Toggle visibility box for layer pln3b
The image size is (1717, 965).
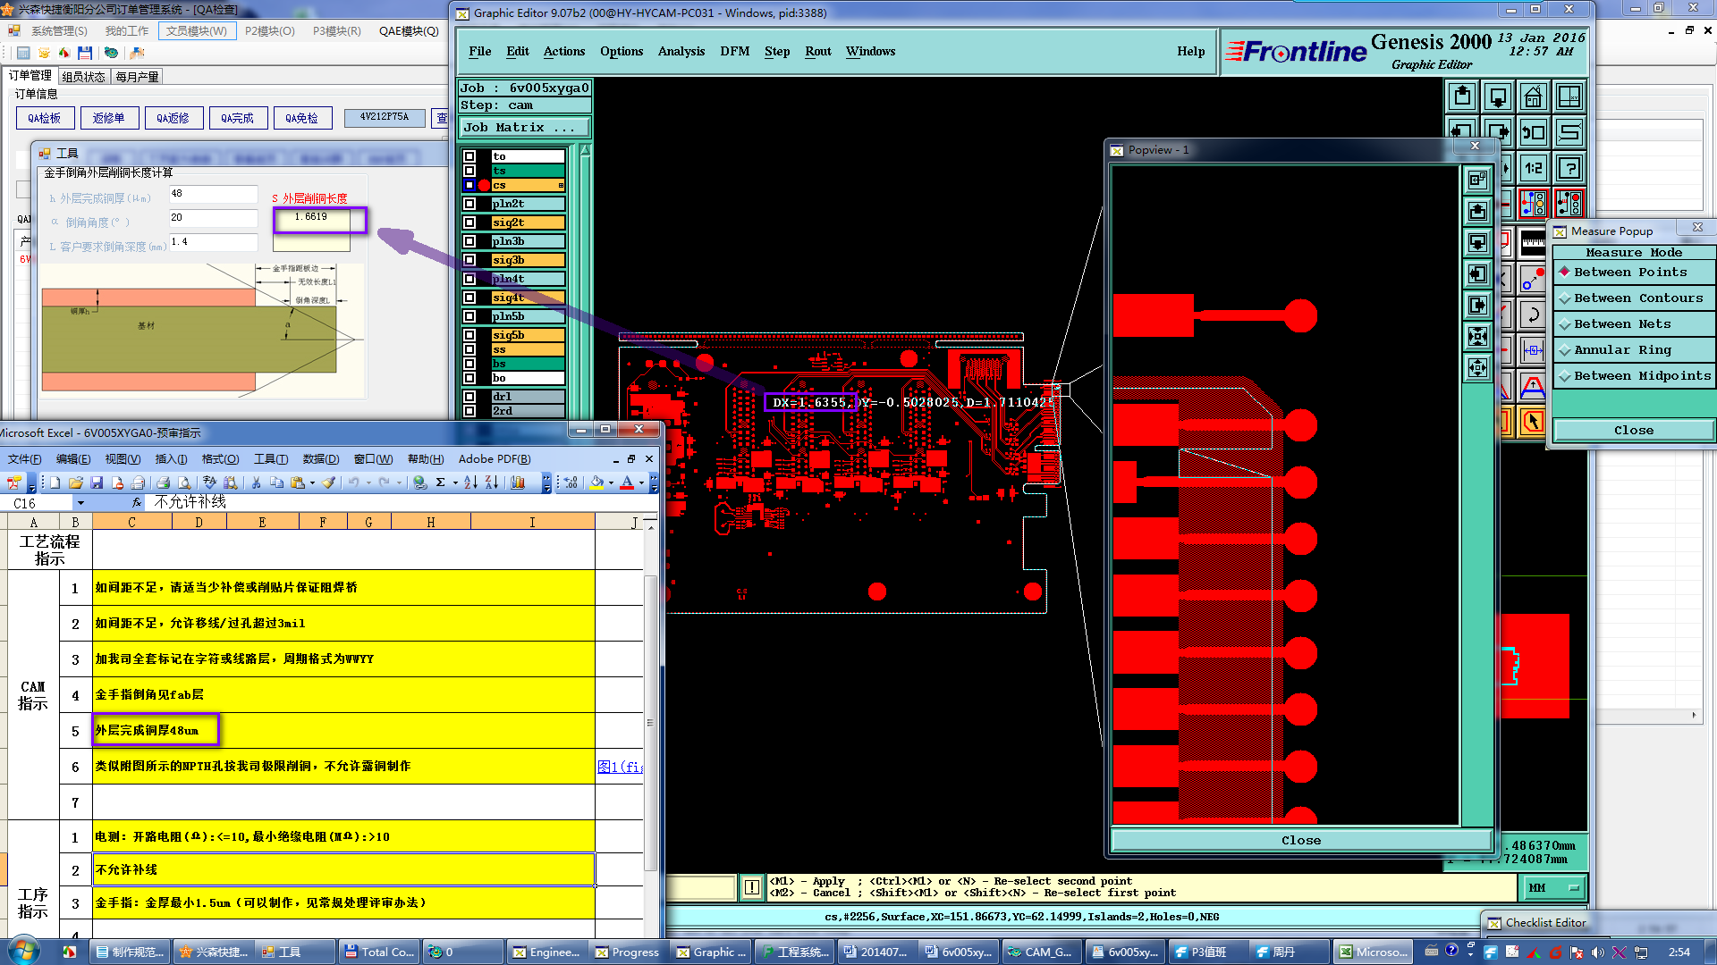click(469, 241)
